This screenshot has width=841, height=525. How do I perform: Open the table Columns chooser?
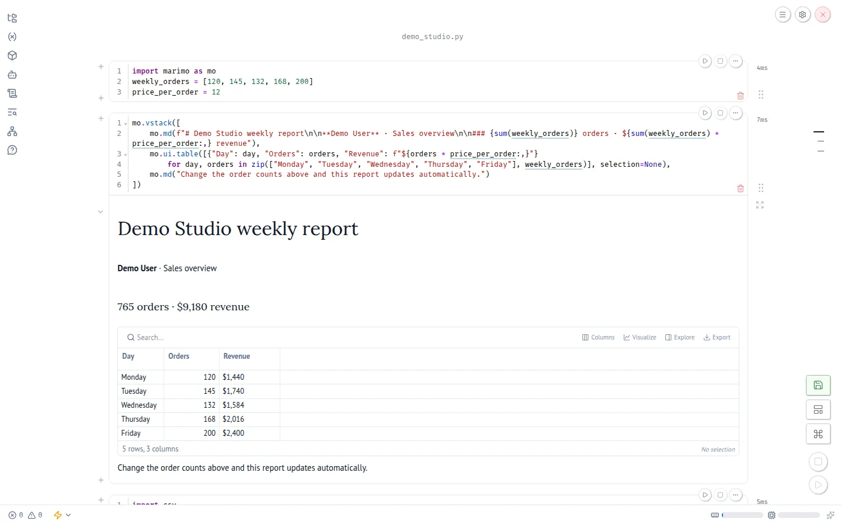point(598,337)
